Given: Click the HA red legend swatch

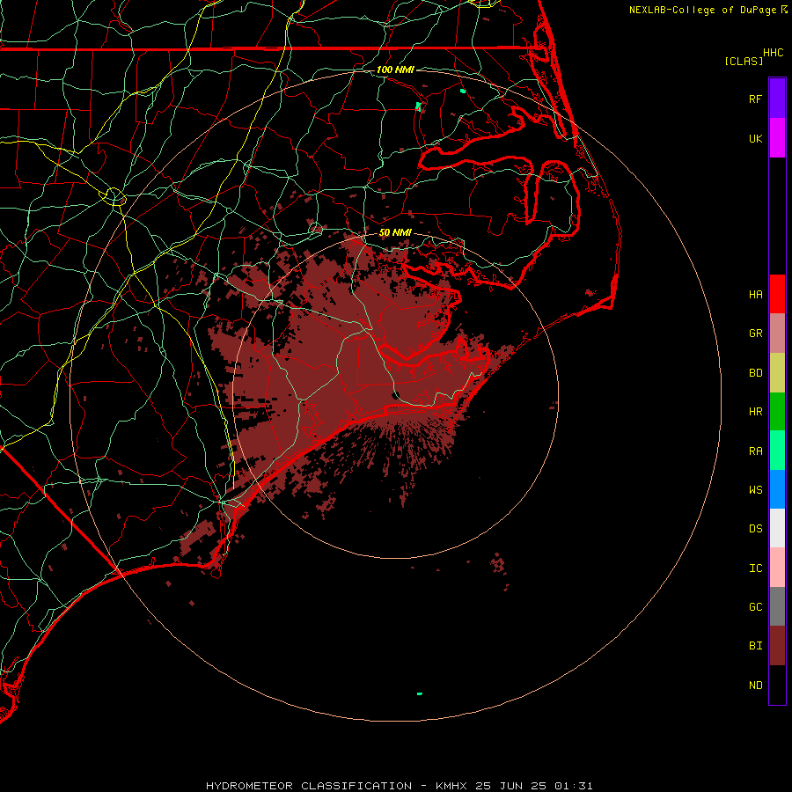Looking at the screenshot, I should 777,294.
